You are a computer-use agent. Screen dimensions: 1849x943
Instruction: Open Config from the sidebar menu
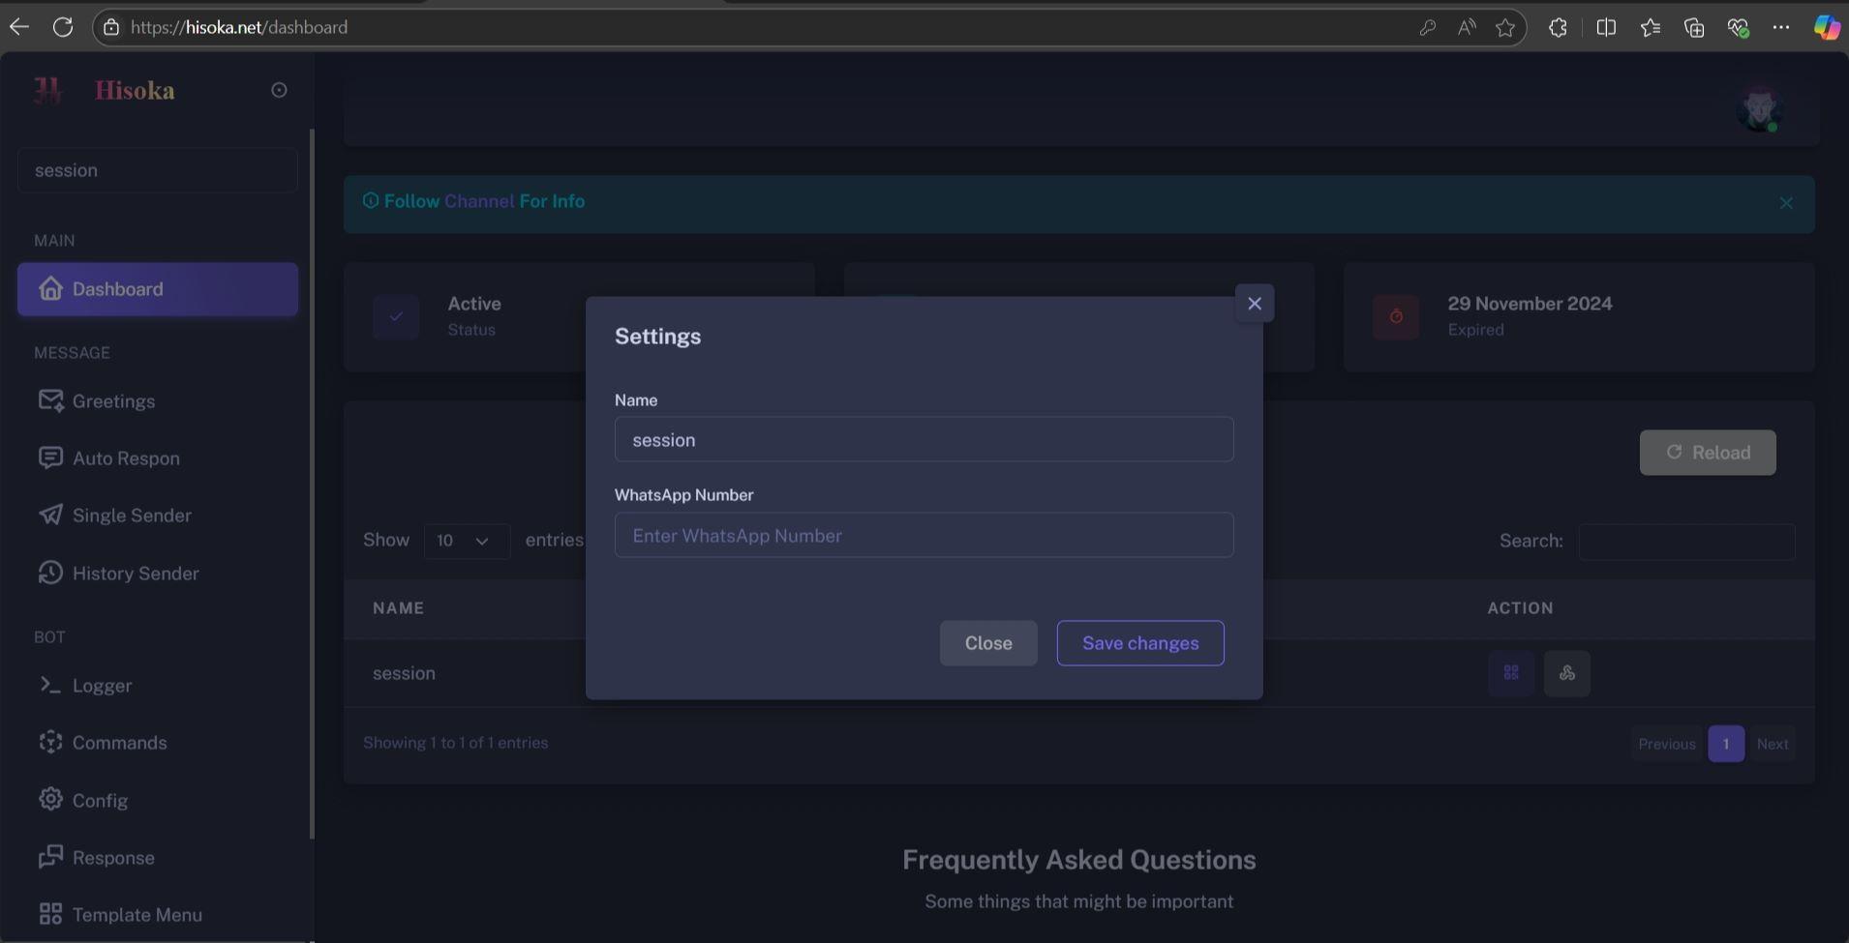pyautogui.click(x=100, y=801)
